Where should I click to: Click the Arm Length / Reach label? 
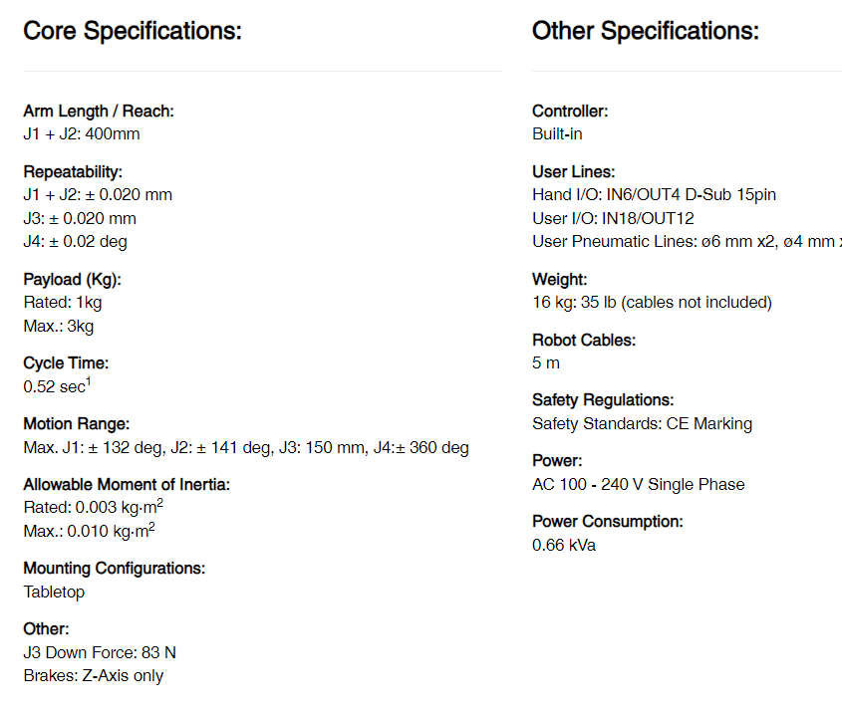click(99, 112)
